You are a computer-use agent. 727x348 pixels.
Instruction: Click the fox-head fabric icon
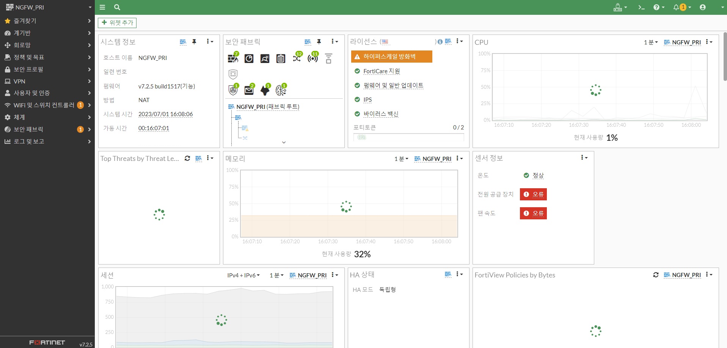[x=265, y=90]
